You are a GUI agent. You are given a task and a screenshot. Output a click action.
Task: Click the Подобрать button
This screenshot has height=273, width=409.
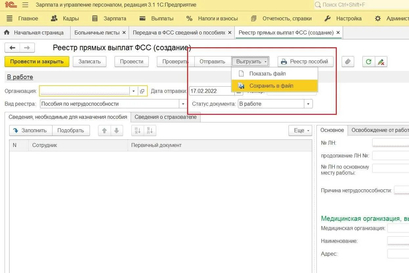pyautogui.click(x=71, y=130)
